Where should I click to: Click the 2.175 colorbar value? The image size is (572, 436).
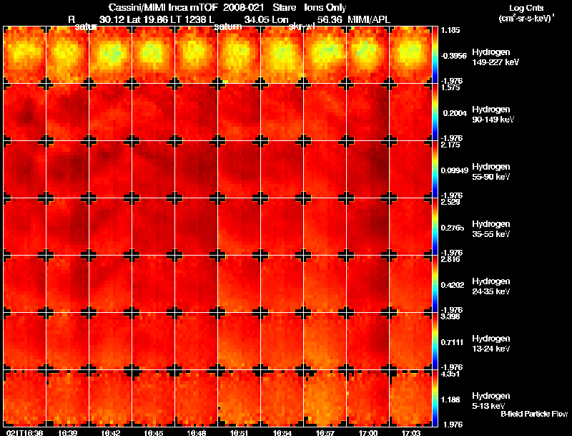(450, 145)
